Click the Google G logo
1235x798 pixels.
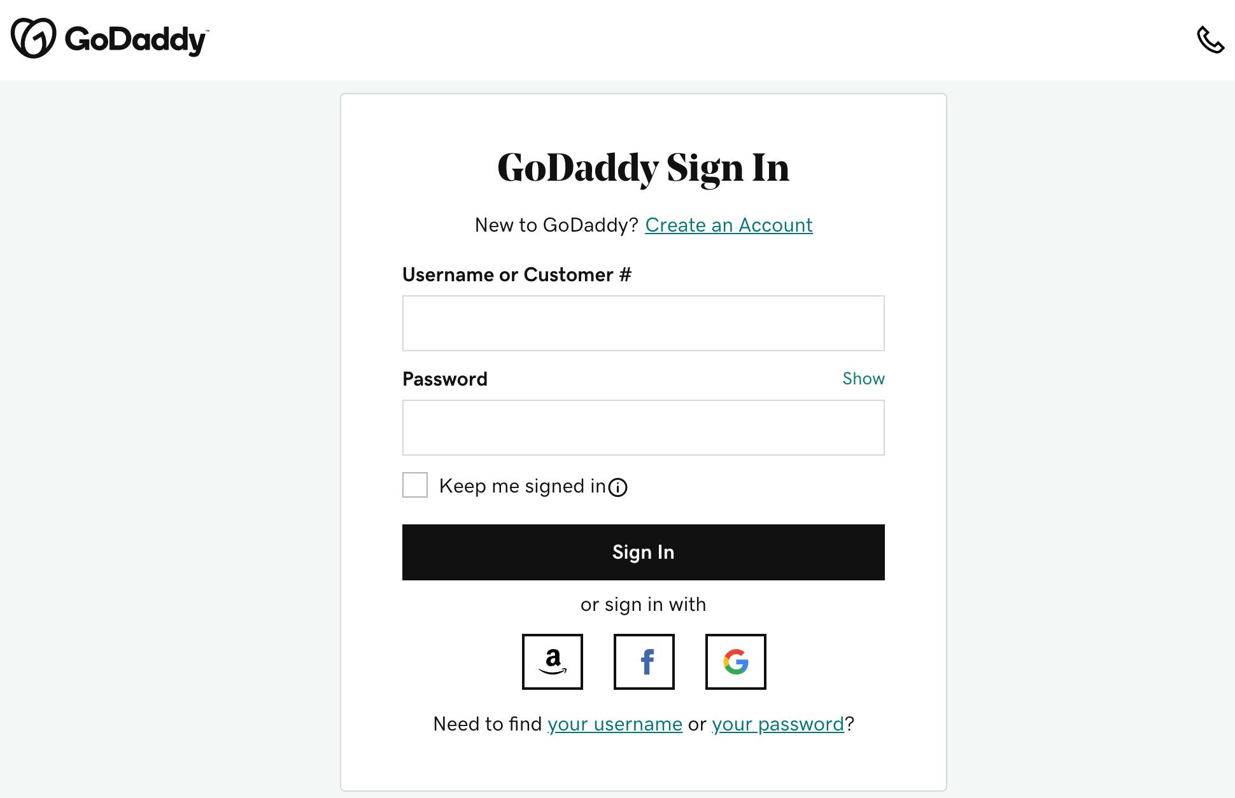pyautogui.click(x=735, y=662)
